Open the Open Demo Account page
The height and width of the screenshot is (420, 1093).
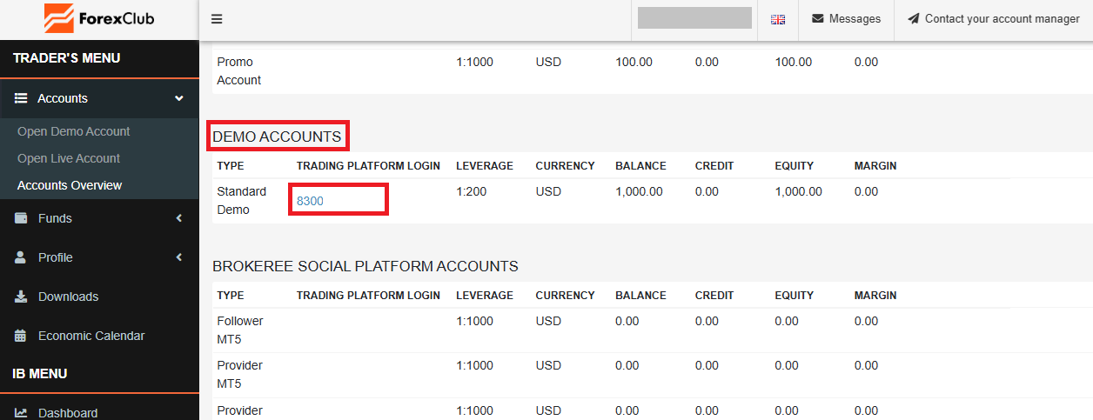(74, 131)
